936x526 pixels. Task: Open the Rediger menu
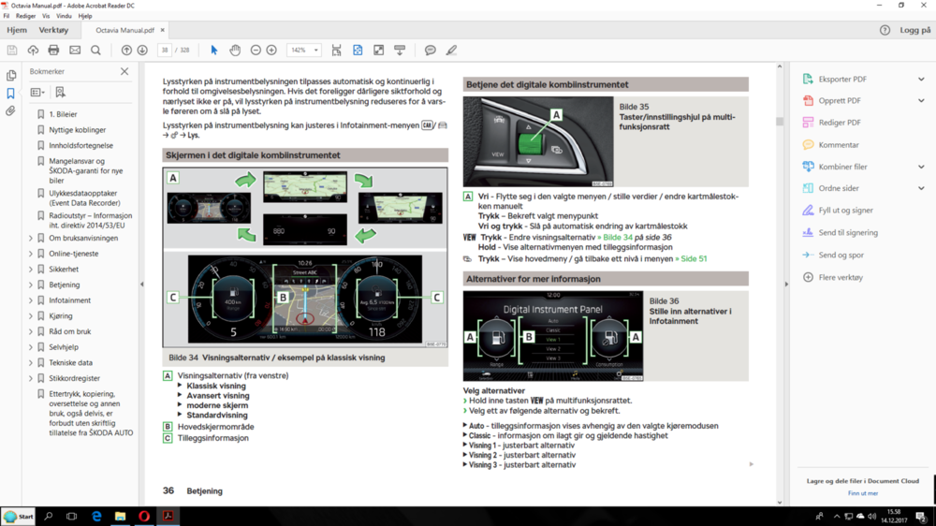(25, 16)
